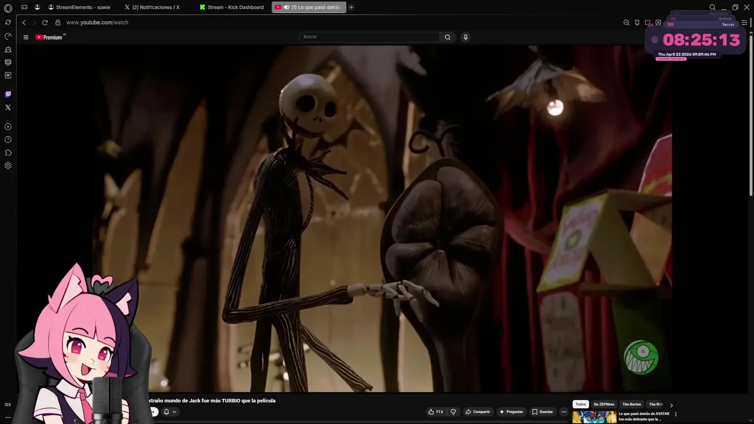754x424 pixels.
Task: Click the green monster channel watermark
Action: pos(641,357)
